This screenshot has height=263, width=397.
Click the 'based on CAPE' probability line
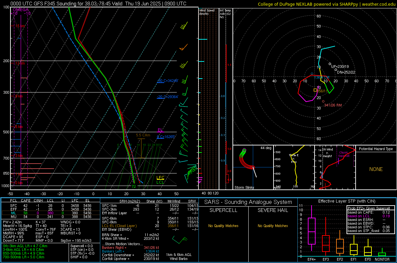369,212
